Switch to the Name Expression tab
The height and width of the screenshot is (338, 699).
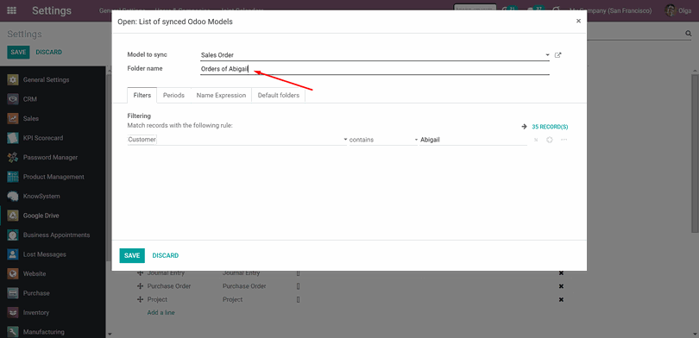[221, 96]
